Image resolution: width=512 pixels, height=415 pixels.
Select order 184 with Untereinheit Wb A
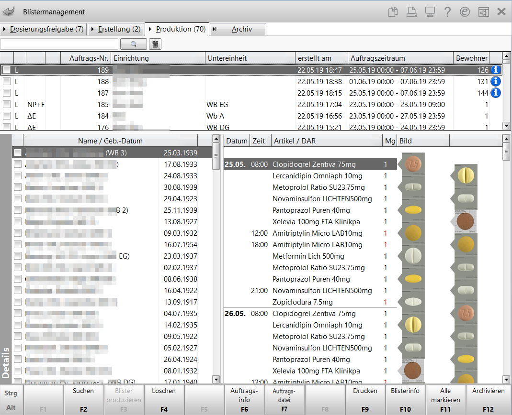[251, 116]
